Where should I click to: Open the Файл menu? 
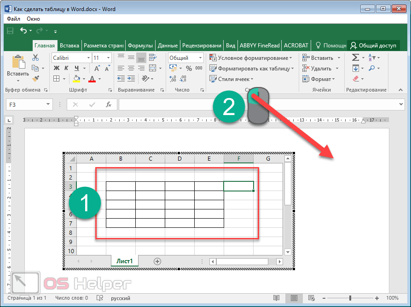click(x=14, y=19)
